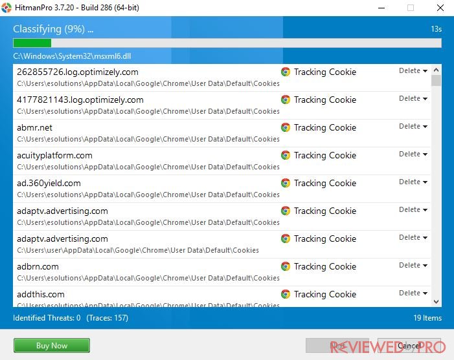The image size is (454, 360).
Task: Click scrollbar up arrow in results list
Action: tap(436, 70)
